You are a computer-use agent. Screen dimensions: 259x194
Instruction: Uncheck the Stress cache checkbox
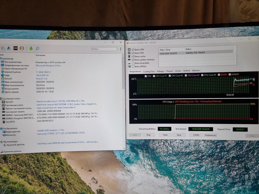(133, 57)
